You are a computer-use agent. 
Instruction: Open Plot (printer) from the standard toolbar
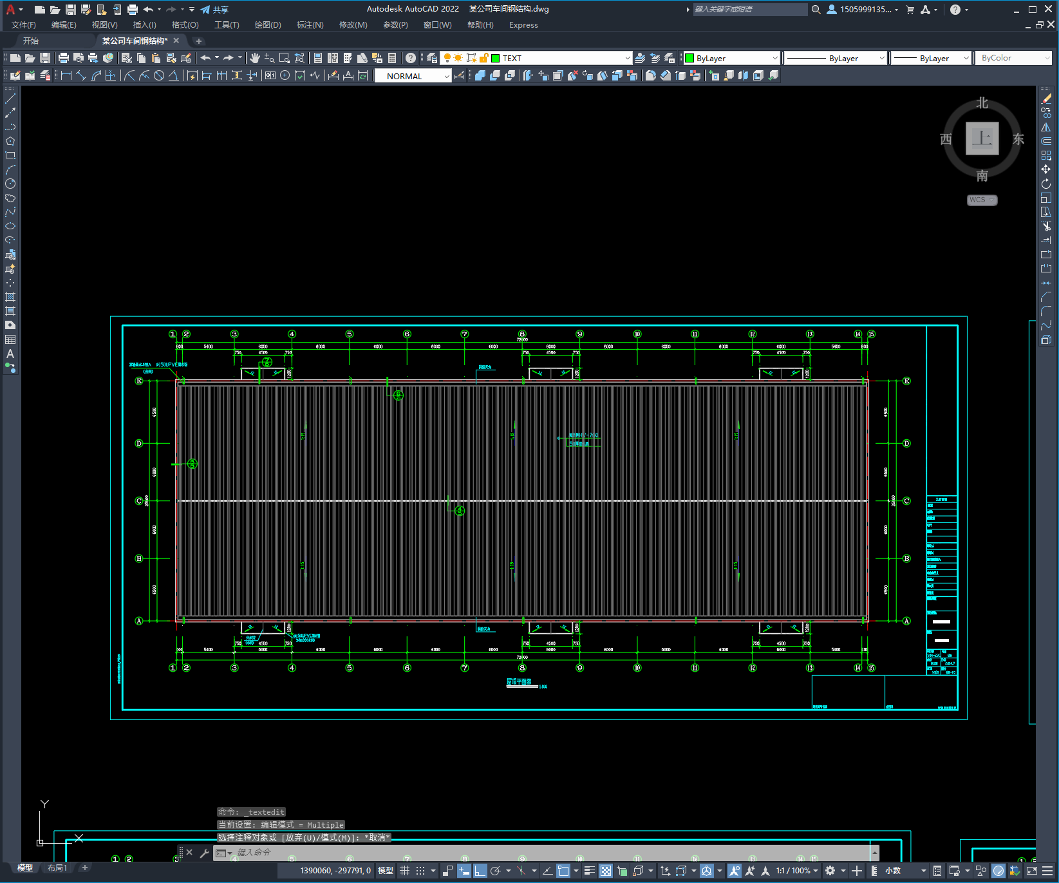[x=64, y=58]
